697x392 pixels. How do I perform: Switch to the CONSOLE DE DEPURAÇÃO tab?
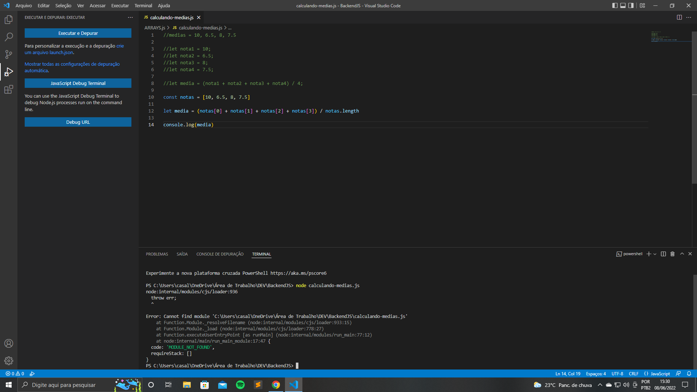click(x=220, y=254)
